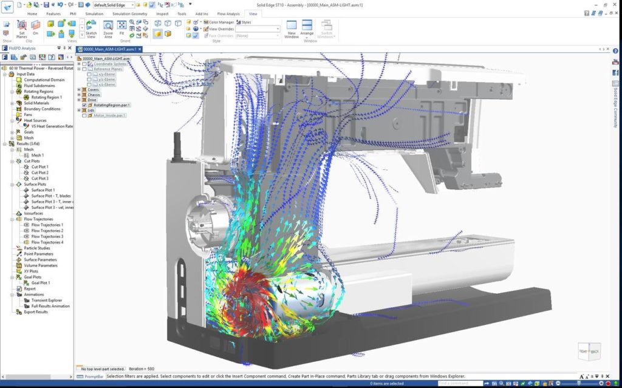Screen dimensions: 622x388
Task: Select Flow Trajectories 1 in results tree
Action: coord(47,225)
